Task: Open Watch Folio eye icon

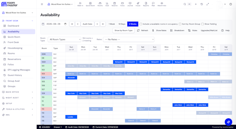Action: pos(162,4)
